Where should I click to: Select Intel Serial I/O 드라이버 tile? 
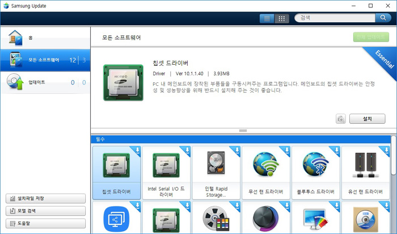(x=166, y=173)
